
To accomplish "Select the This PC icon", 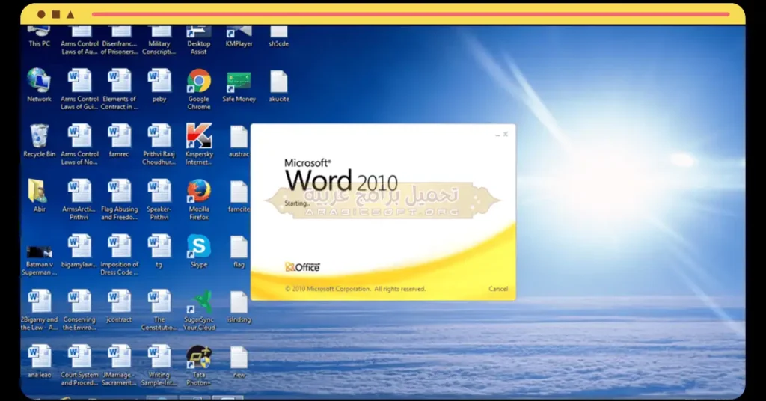I will pyautogui.click(x=39, y=31).
